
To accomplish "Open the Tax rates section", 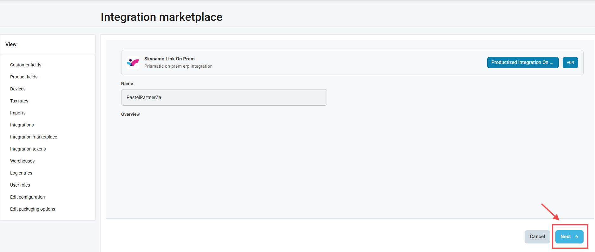I will tap(19, 101).
